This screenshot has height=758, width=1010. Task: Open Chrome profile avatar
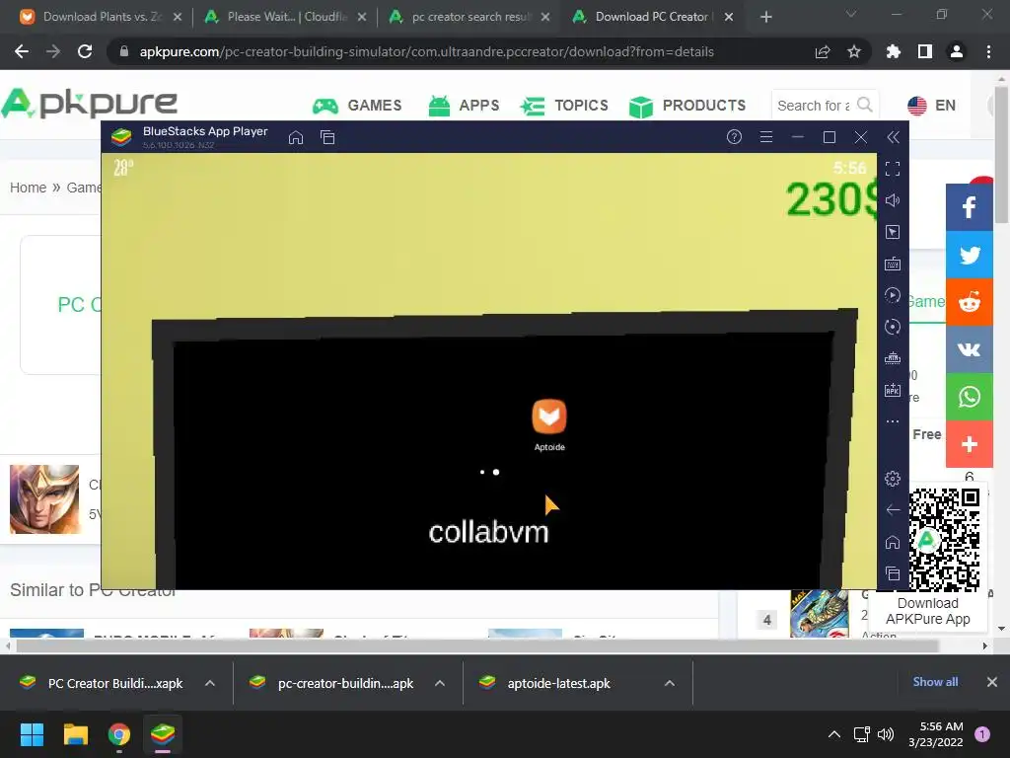[x=957, y=51]
